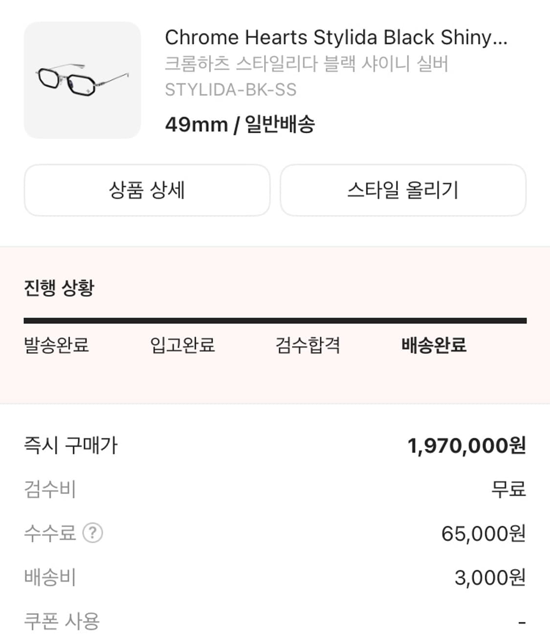The width and height of the screenshot is (550, 639).
Task: Open the Chrome Hearts glasses product thumbnail
Action: [82, 80]
